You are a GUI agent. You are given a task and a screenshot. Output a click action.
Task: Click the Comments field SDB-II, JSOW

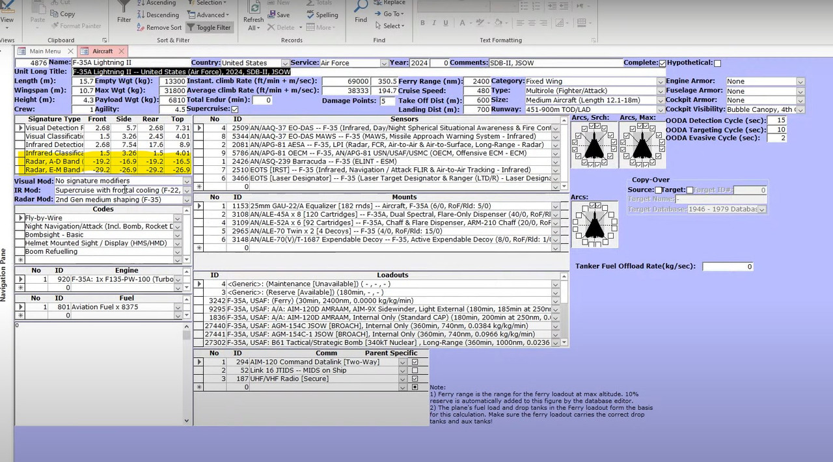click(555, 63)
